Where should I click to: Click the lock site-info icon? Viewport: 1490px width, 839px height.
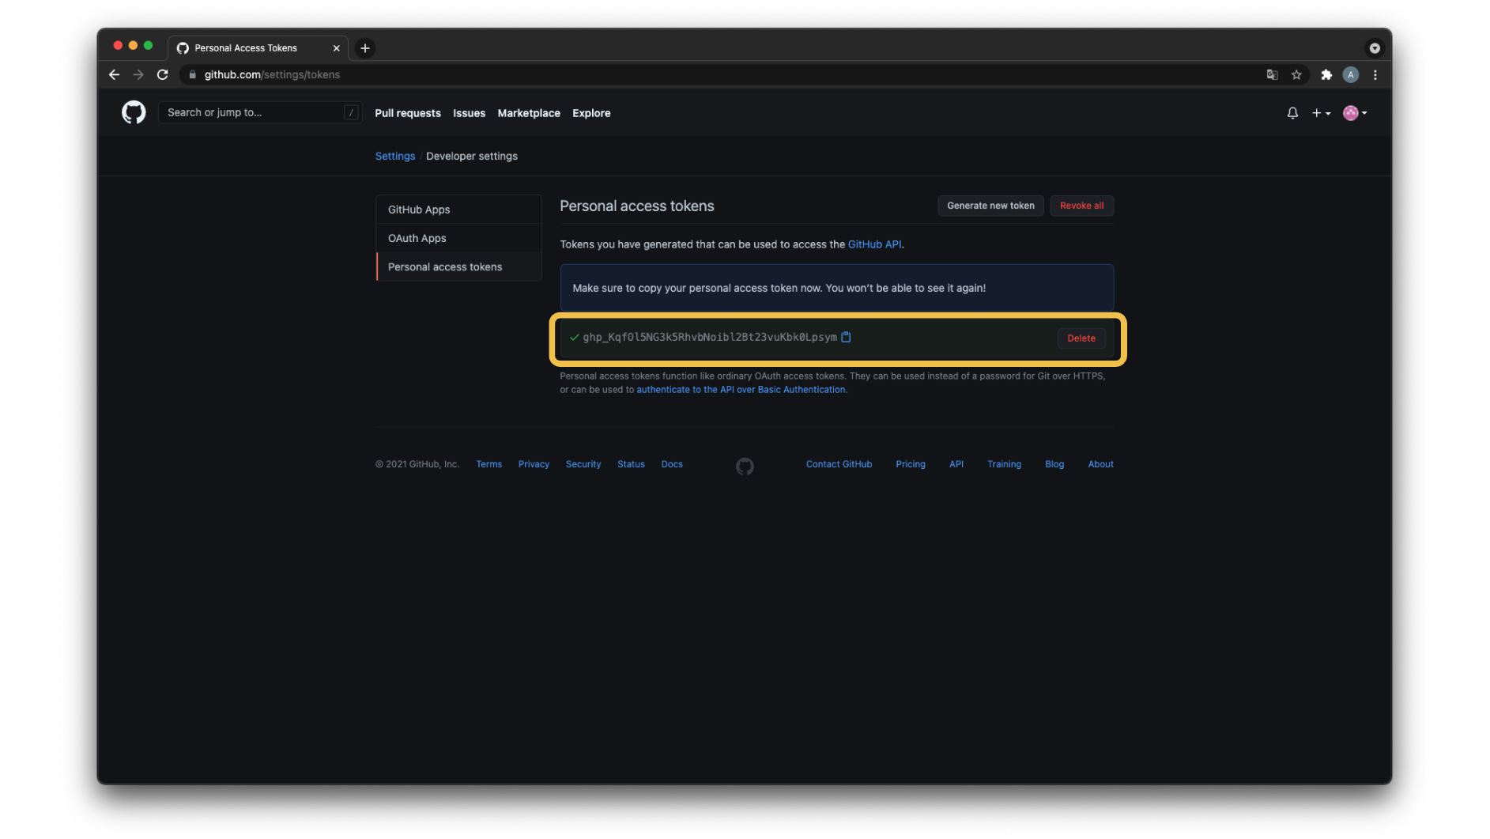(x=192, y=74)
